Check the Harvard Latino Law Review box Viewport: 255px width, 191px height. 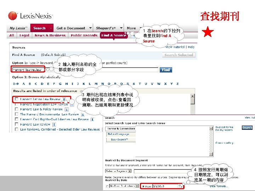pyautogui.click(x=16, y=99)
